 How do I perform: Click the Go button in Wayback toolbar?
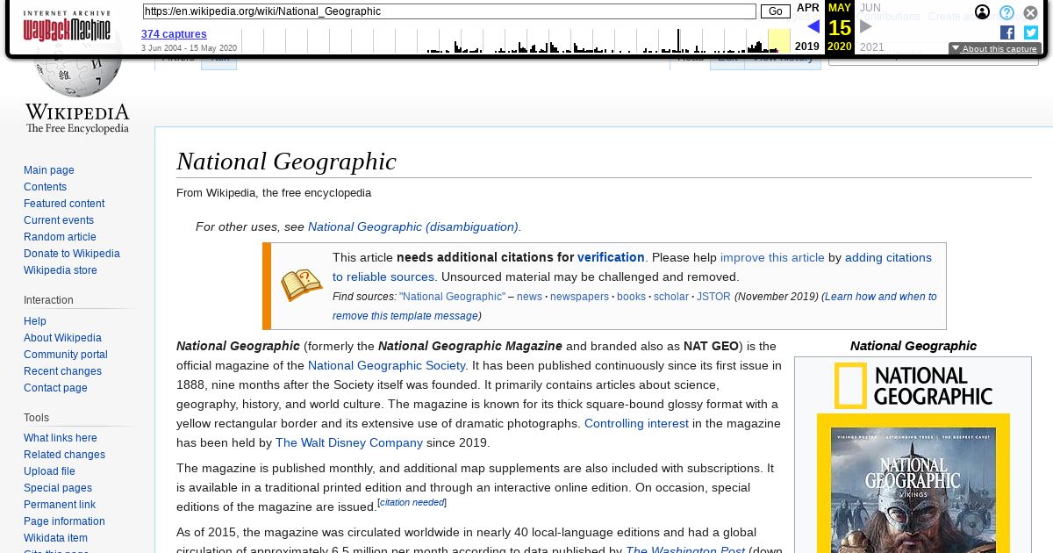click(x=775, y=11)
